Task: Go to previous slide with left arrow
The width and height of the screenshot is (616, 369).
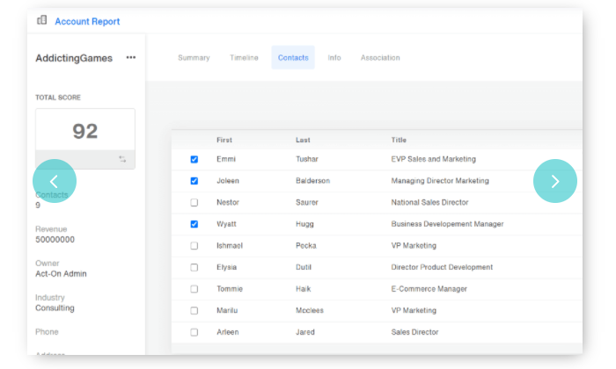Action: tap(55, 181)
